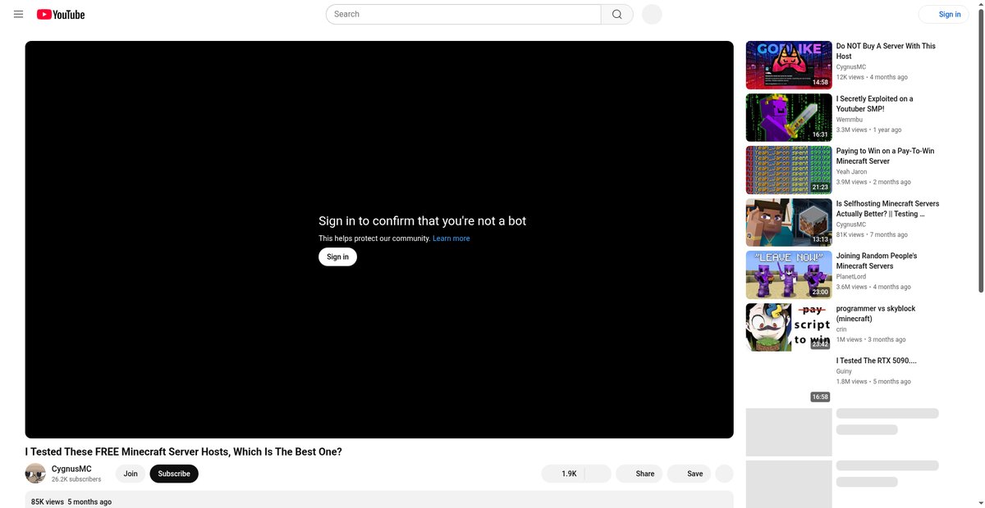The image size is (985, 508).
Task: Open thumbnail for Joining Random People's Servers
Action: tap(789, 274)
